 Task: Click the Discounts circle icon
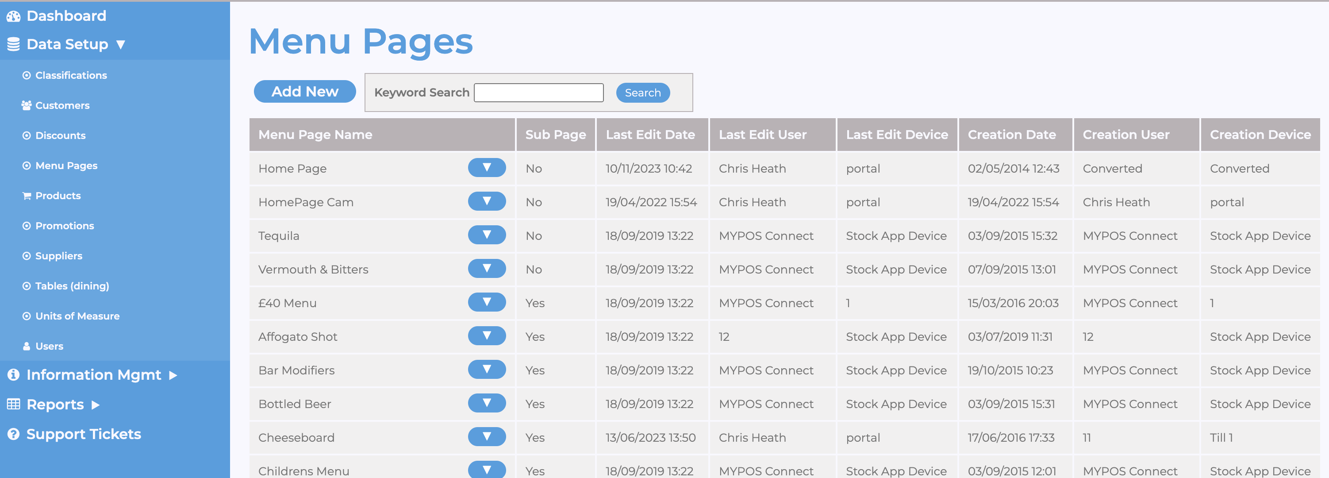pos(26,136)
